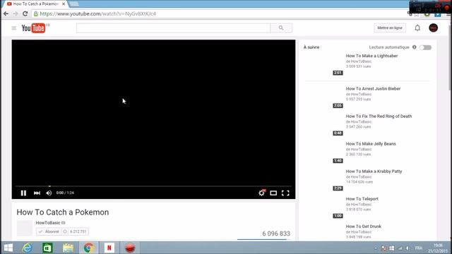Open Netflix from the taskbar

click(109, 248)
